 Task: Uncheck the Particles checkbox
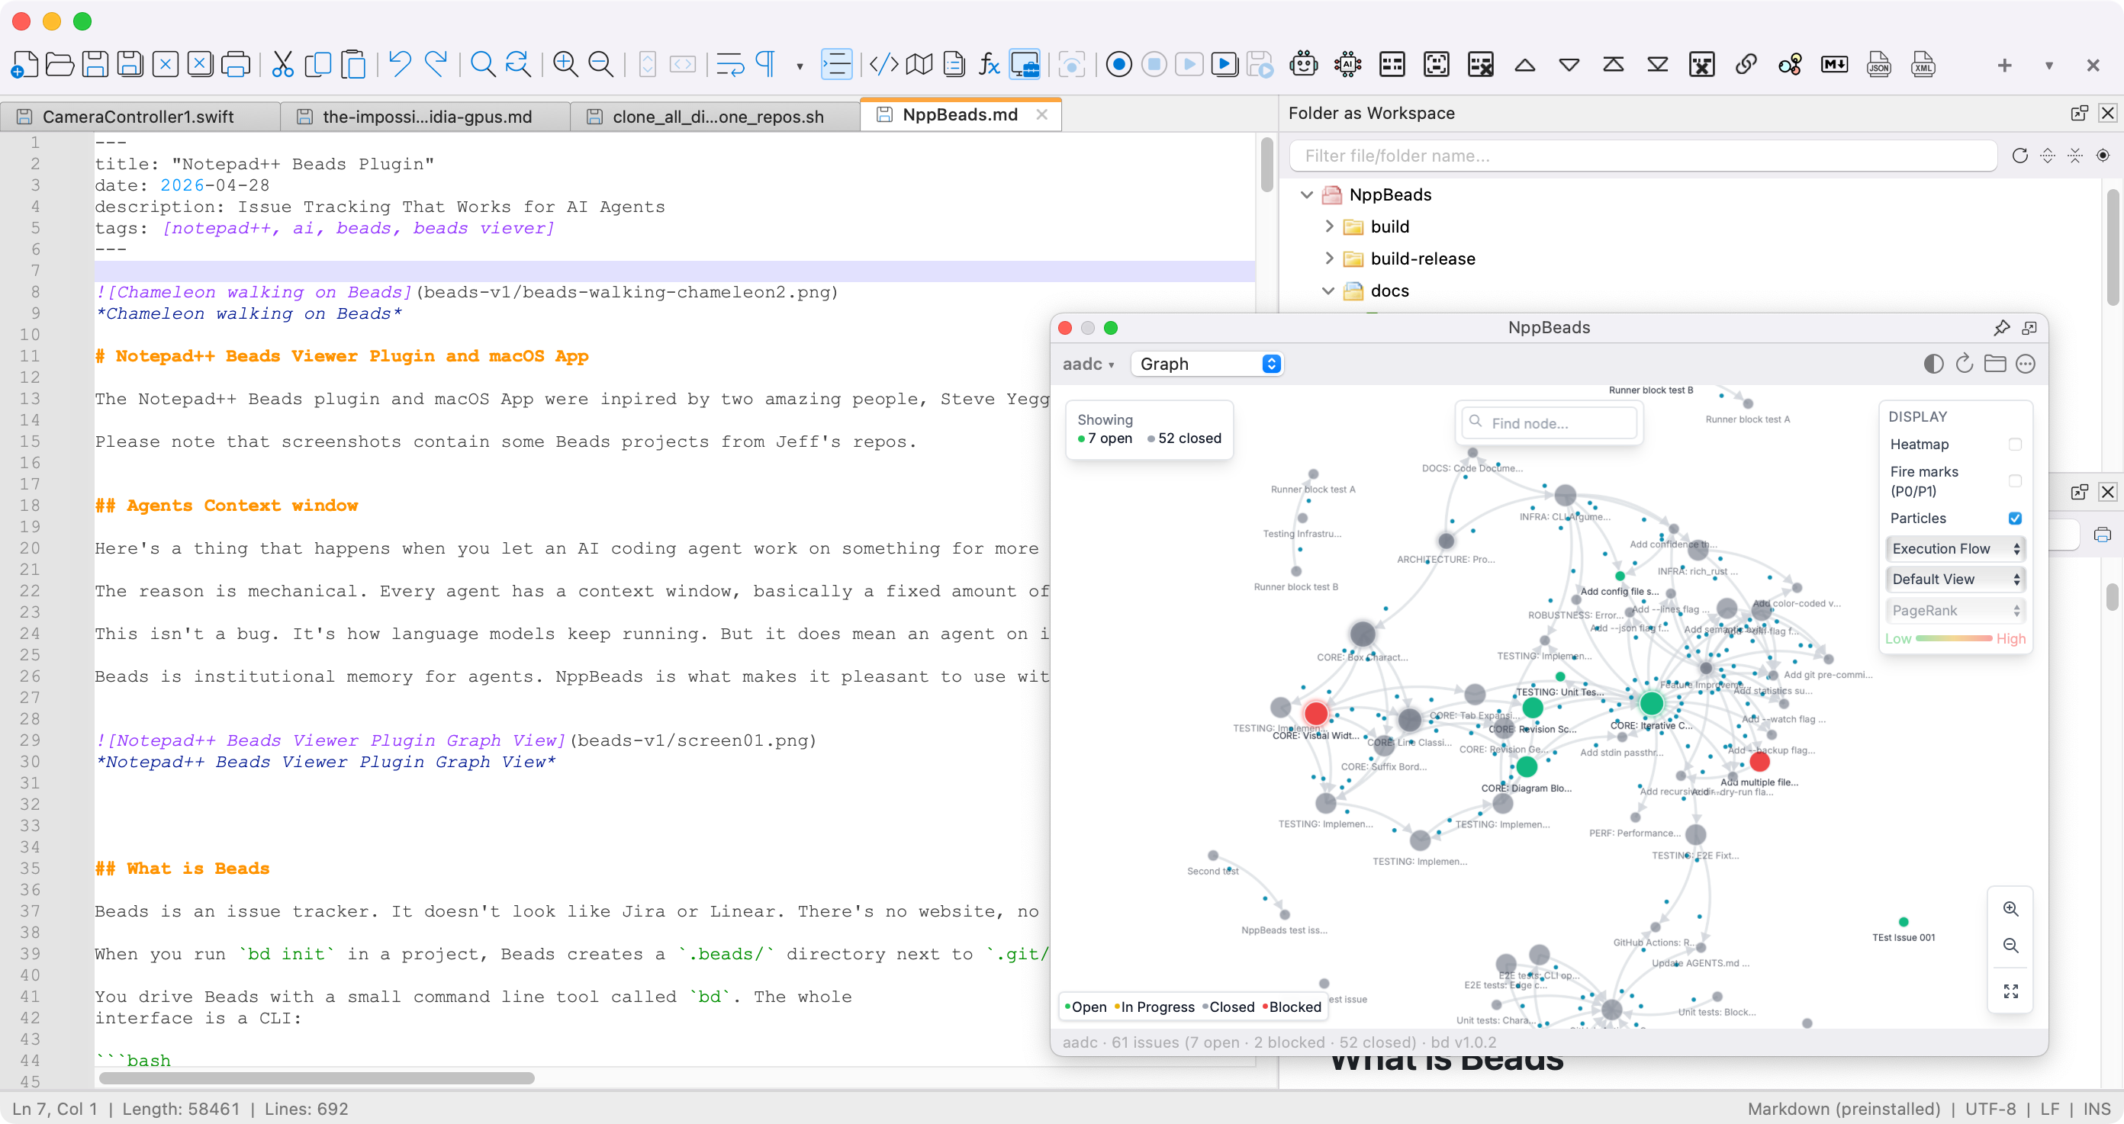tap(2015, 519)
